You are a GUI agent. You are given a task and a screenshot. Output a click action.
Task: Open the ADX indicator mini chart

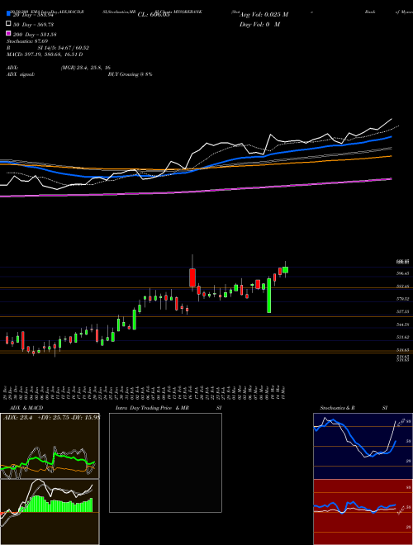click(x=50, y=446)
